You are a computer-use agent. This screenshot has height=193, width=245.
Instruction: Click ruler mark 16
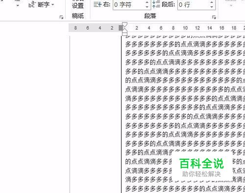point(221,28)
